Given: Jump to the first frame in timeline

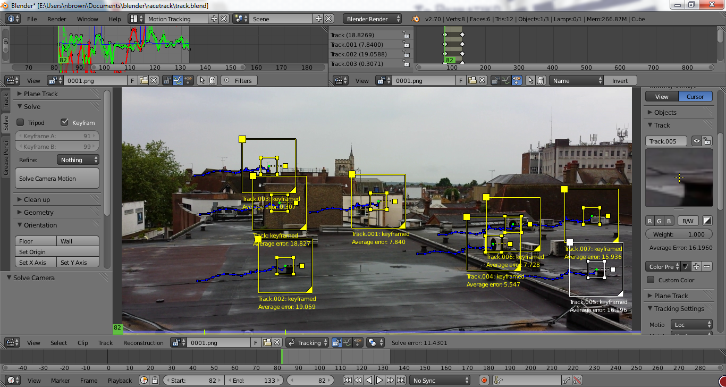Looking at the screenshot, I should pos(348,380).
